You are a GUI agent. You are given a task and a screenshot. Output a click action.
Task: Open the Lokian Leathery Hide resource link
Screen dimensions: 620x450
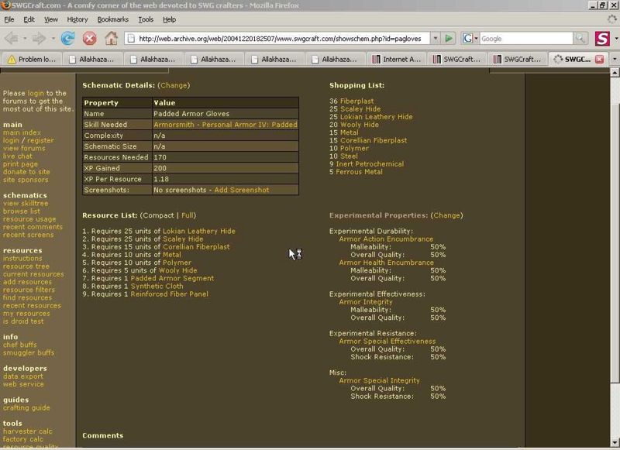[x=199, y=231]
